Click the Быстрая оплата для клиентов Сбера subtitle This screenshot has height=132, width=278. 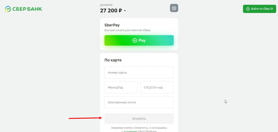127,30
